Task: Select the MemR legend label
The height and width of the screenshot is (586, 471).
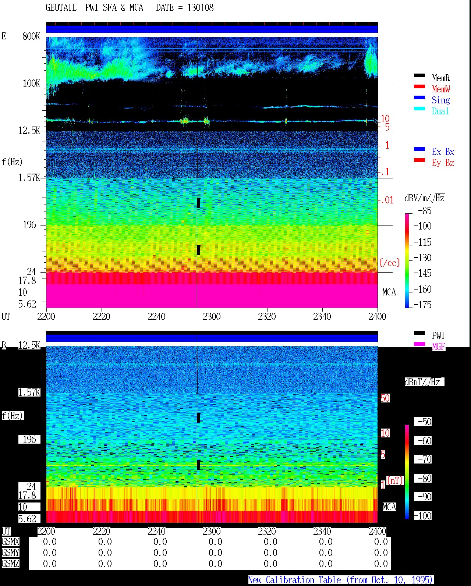Action: tap(441, 78)
